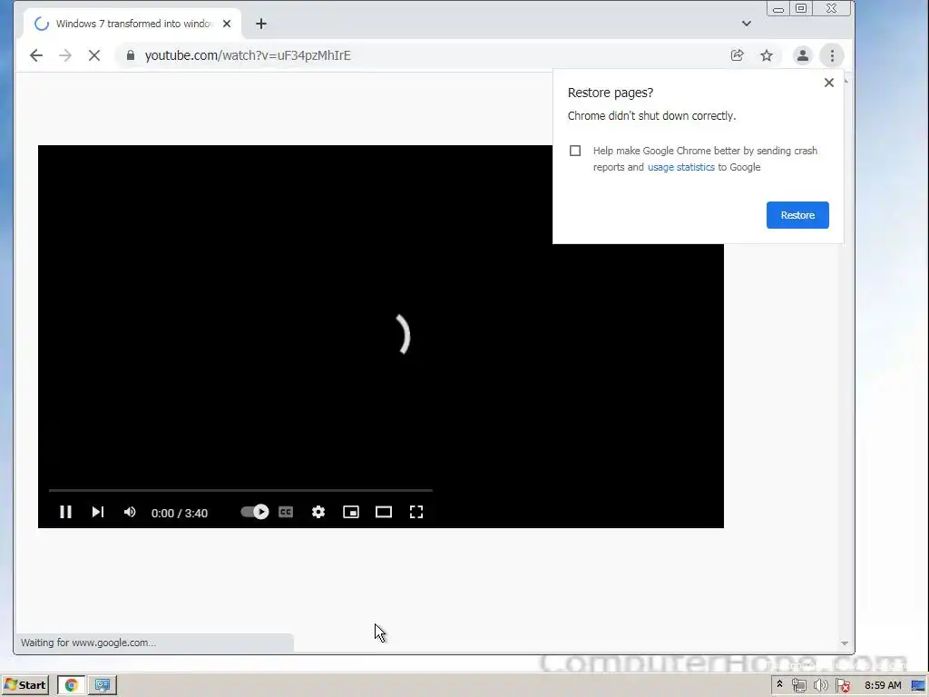The height and width of the screenshot is (697, 929).
Task: Go forward in browser history
Action: (65, 55)
